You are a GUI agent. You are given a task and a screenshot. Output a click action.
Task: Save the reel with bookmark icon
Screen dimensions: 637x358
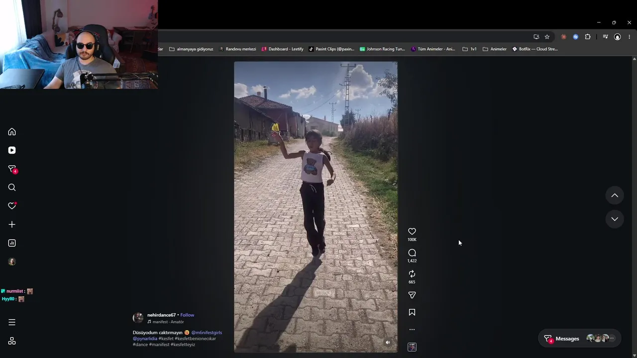(412, 312)
